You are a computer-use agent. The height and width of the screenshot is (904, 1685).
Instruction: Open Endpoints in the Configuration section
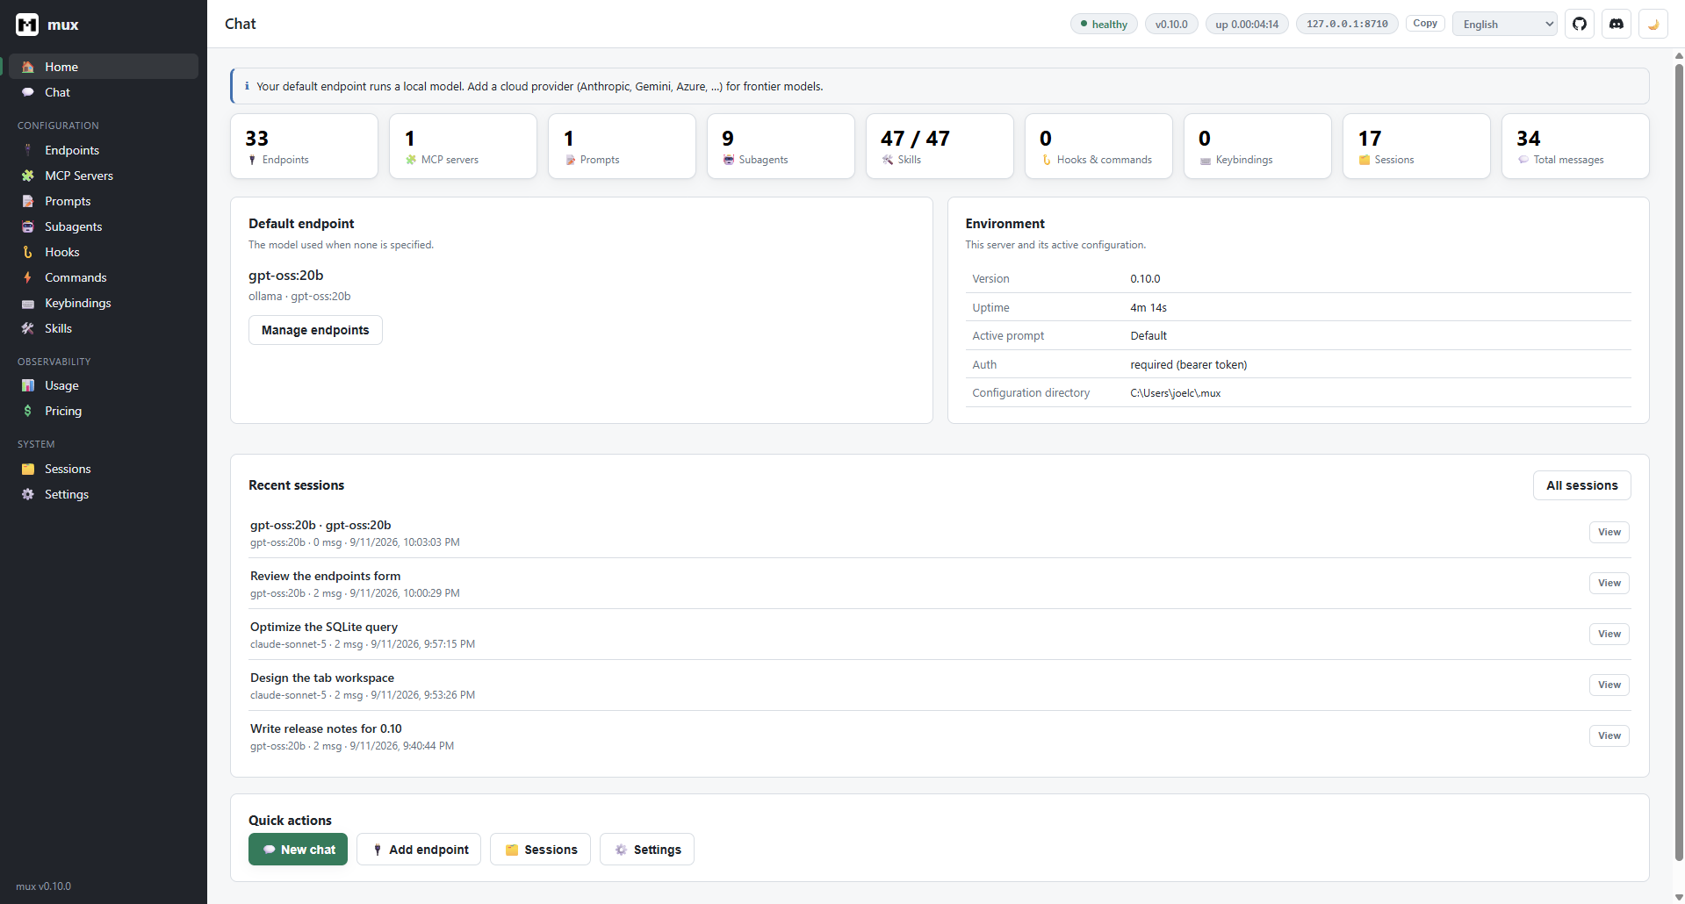click(x=104, y=150)
